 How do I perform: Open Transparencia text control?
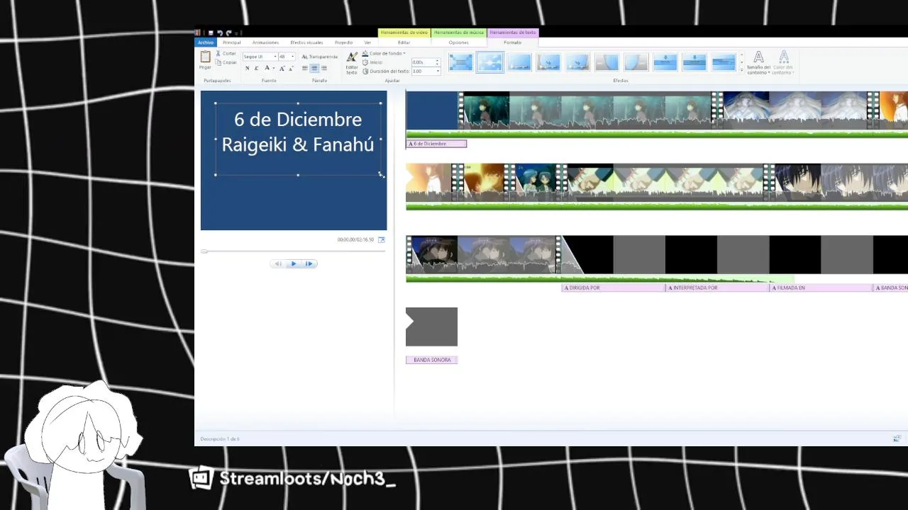320,57
